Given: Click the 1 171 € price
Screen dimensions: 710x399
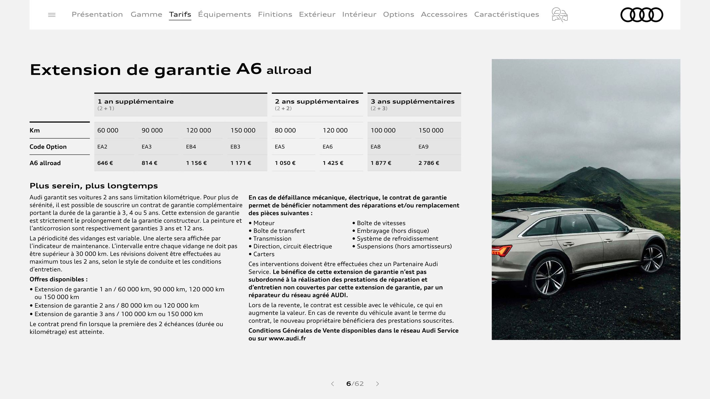Looking at the screenshot, I should 241,163.
